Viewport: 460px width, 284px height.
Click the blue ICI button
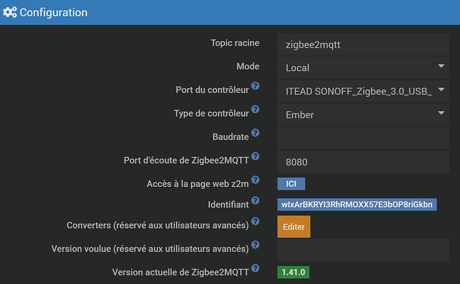pos(291,184)
